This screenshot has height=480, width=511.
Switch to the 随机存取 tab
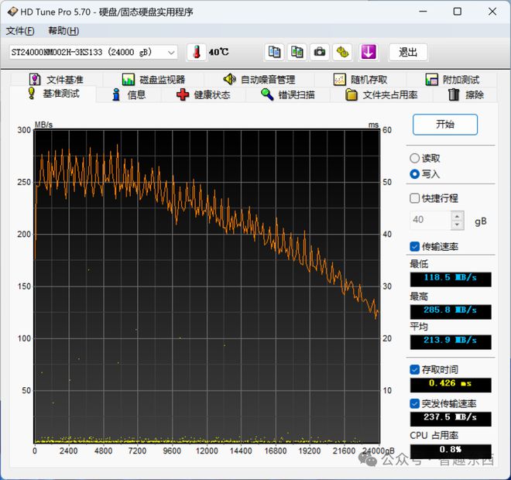coord(361,80)
